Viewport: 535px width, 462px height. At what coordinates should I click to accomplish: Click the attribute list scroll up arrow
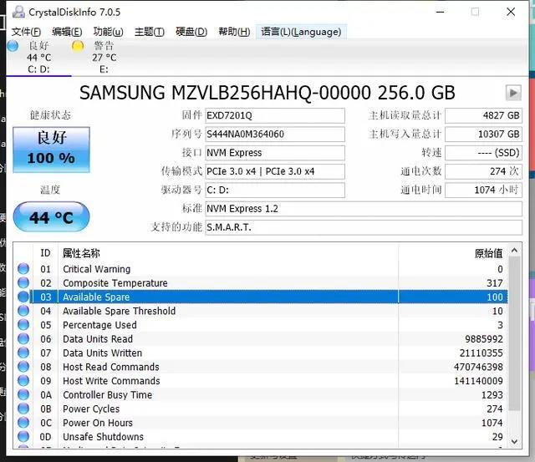[515, 251]
